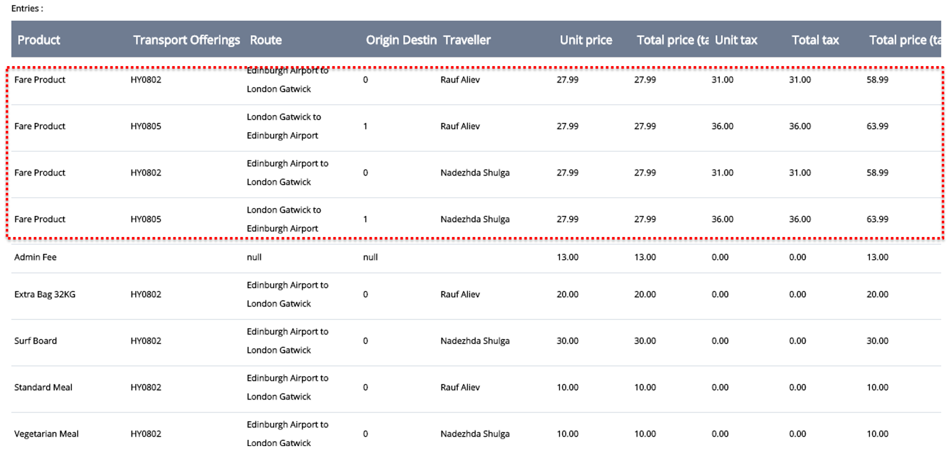Select the Edinburgh Airport route in Surf Board row
The width and height of the screenshot is (951, 459).
pyautogui.click(x=288, y=341)
